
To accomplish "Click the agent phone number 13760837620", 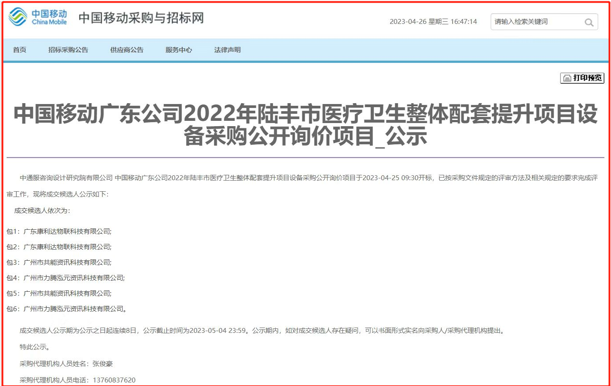I will click(114, 380).
